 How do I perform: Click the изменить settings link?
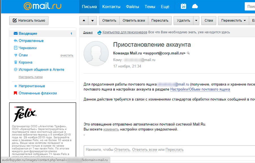[111, 129]
